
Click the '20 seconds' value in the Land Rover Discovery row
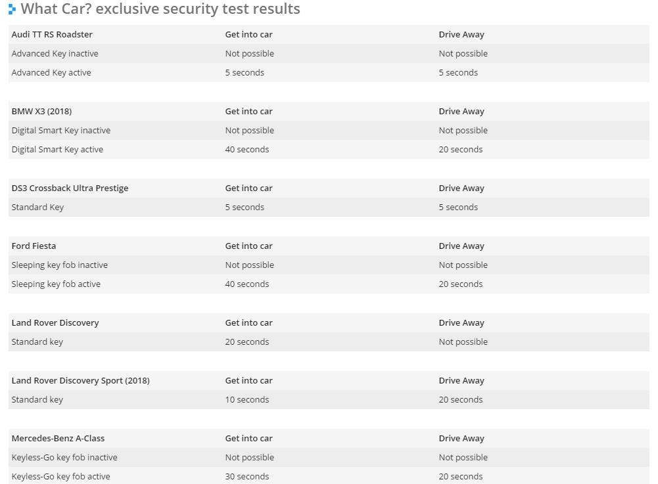247,341
